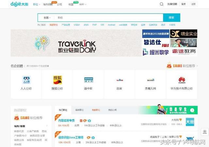Click the 我是学生 green banner
209x147 pixels.
click(169, 110)
